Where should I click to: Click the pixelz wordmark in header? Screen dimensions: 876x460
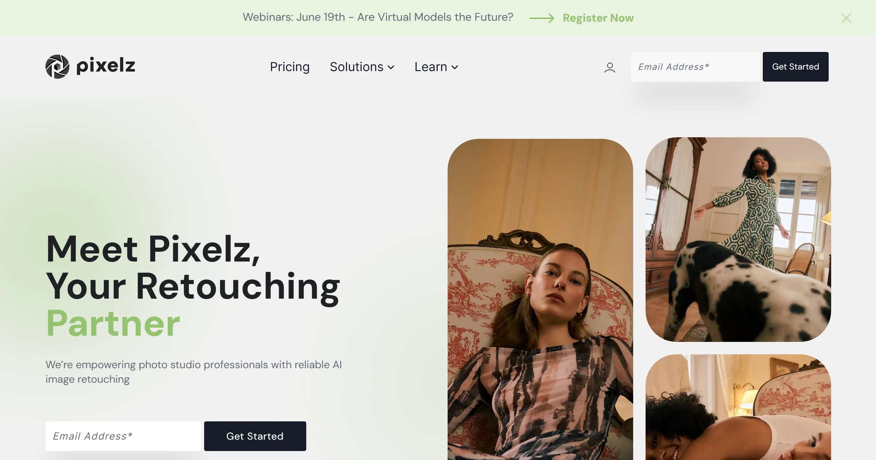click(x=106, y=66)
